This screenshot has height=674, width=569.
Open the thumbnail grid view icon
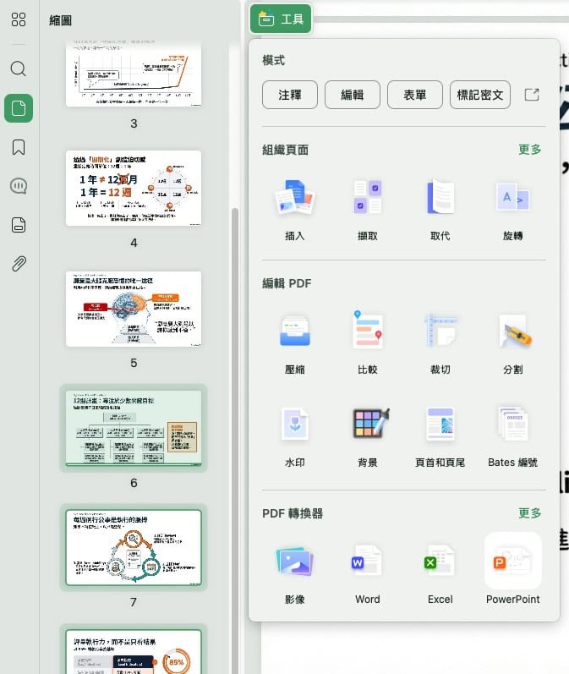[19, 19]
